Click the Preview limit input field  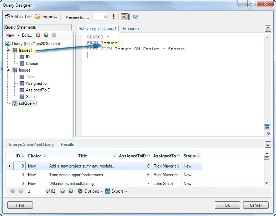point(100,17)
